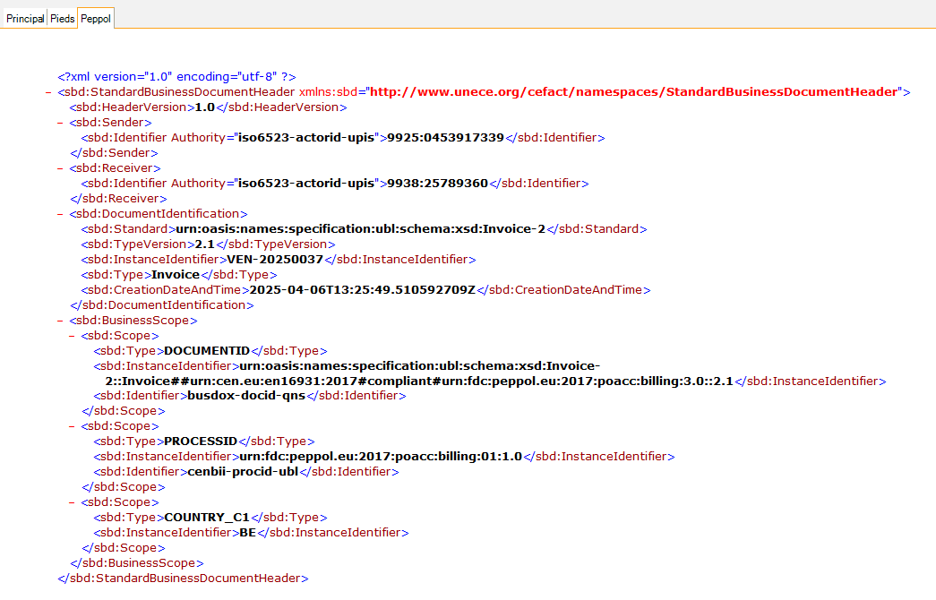
Task: Click the instance identifier VEN-20250037
Action: coord(275,260)
